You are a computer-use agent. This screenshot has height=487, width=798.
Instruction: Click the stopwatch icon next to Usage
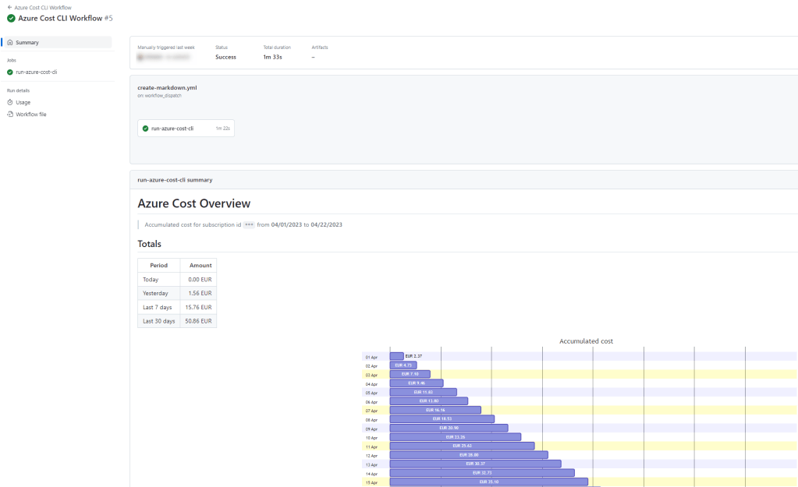10,102
